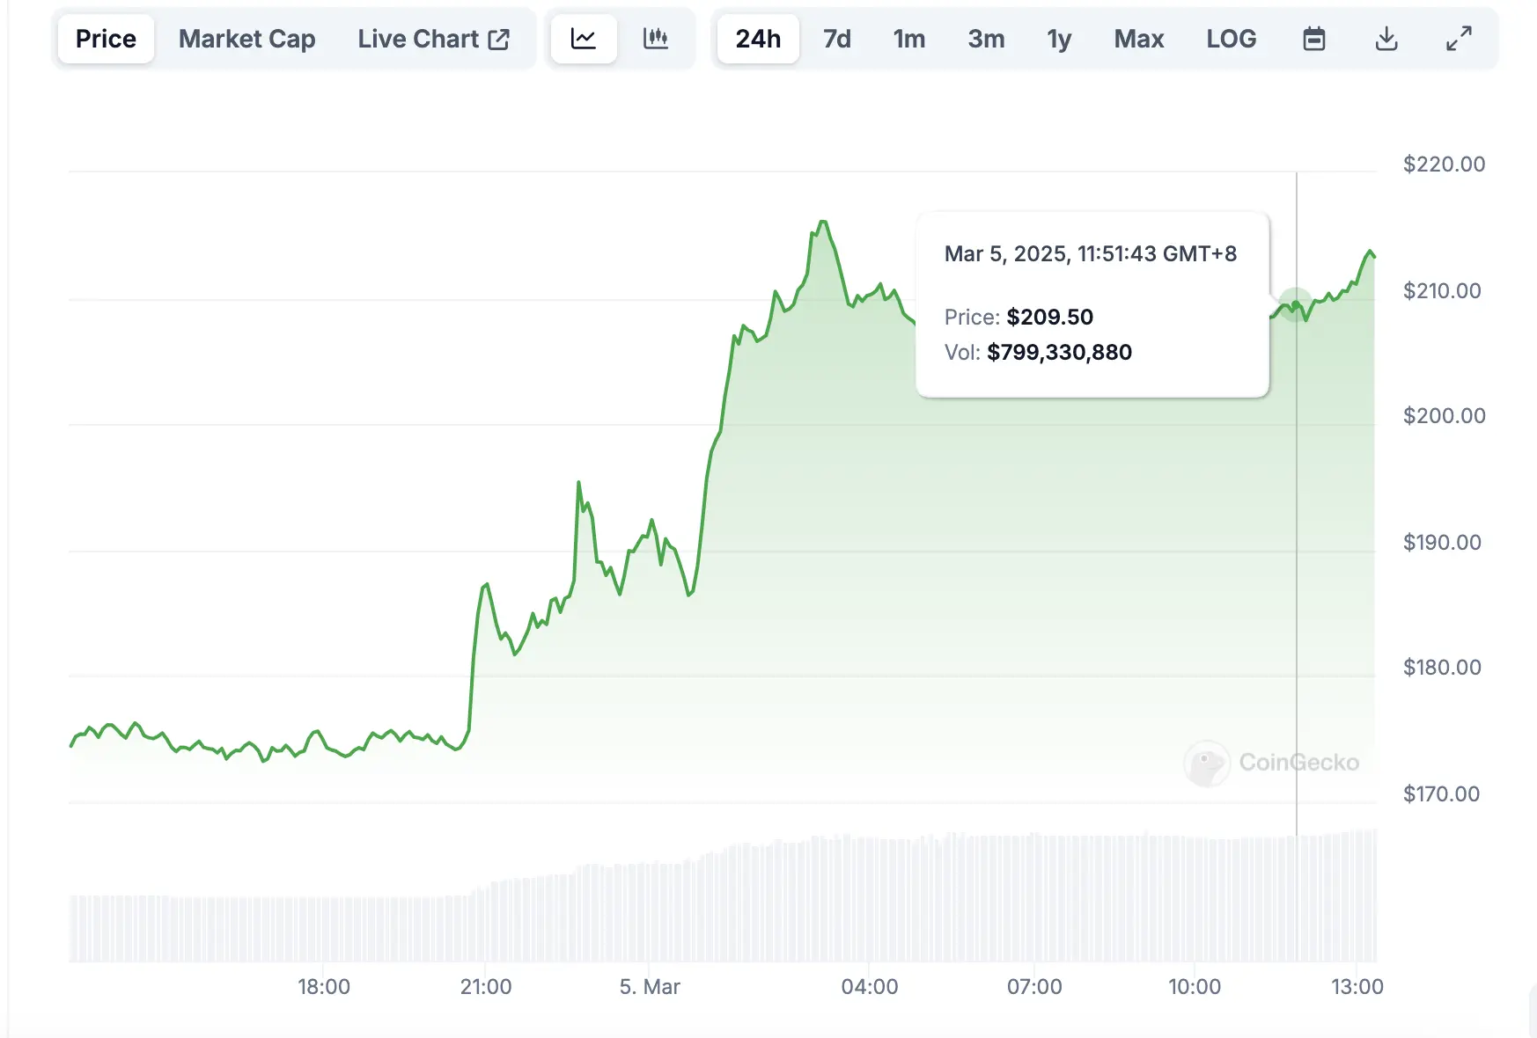This screenshot has height=1038, width=1537.
Task: Toggle the LOG scale option
Action: tap(1231, 39)
